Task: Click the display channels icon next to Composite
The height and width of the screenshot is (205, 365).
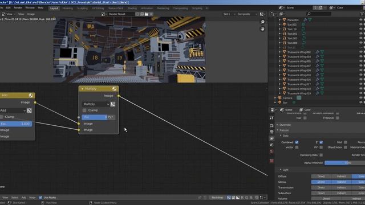Action: (262, 14)
